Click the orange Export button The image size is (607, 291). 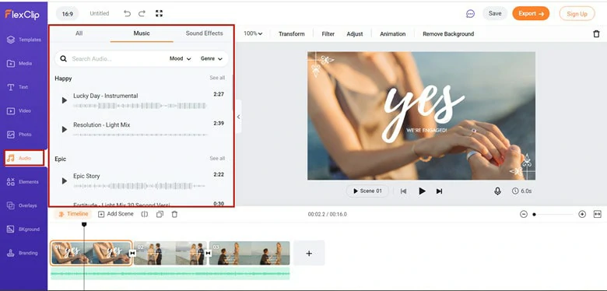[x=531, y=13]
